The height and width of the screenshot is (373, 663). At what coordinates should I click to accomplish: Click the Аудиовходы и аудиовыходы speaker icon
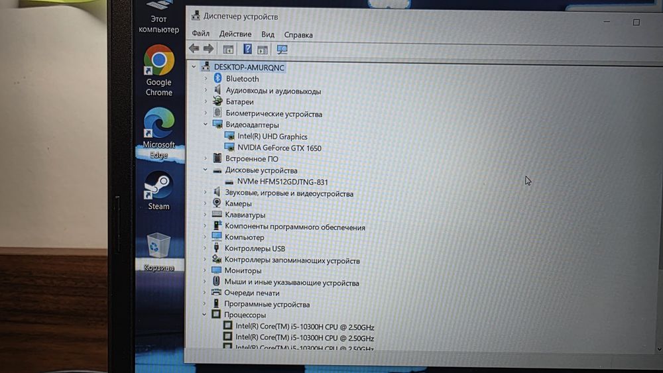[x=217, y=90]
